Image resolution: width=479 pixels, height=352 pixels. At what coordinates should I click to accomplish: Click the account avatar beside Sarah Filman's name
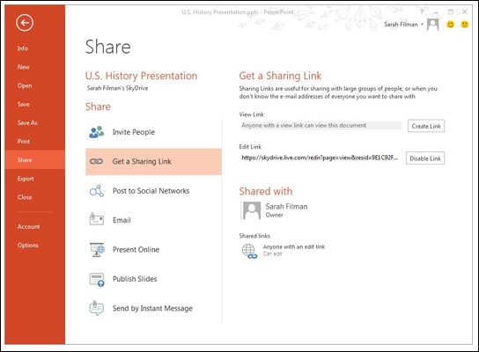click(433, 25)
